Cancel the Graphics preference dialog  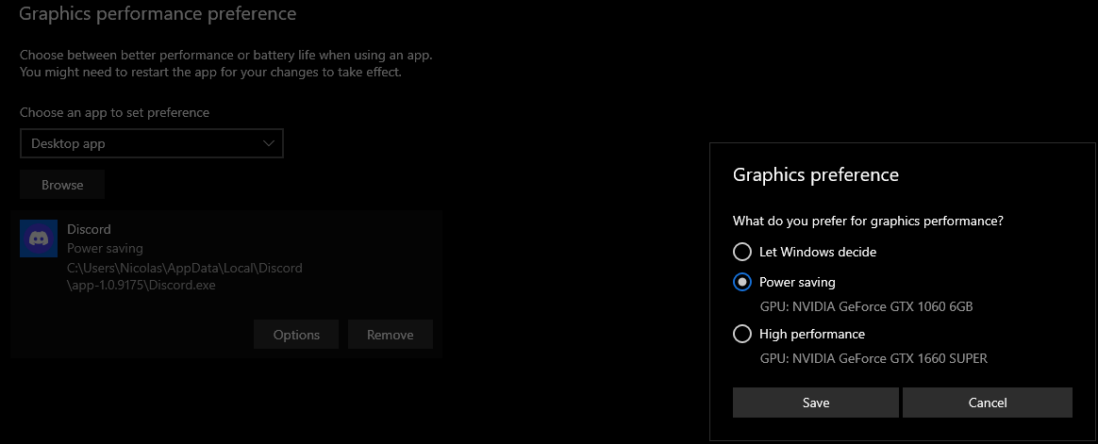point(988,403)
